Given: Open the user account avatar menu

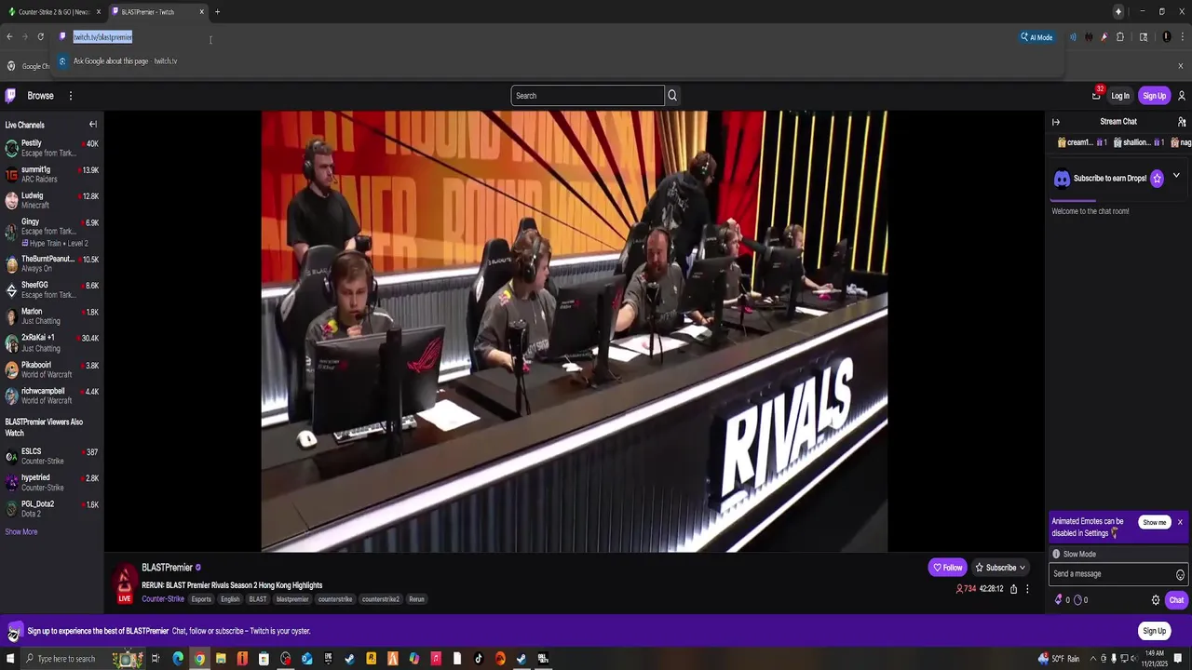Looking at the screenshot, I should 1181,96.
